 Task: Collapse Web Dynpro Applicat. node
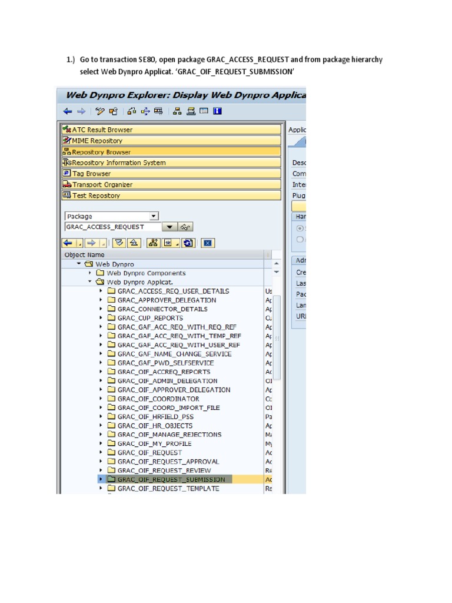90,282
